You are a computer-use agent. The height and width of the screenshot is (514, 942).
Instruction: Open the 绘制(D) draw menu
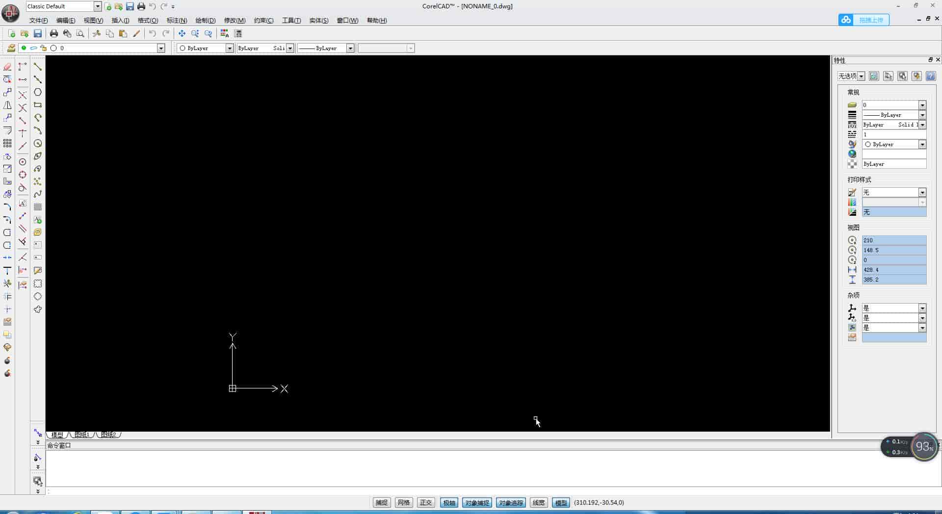[206, 20]
